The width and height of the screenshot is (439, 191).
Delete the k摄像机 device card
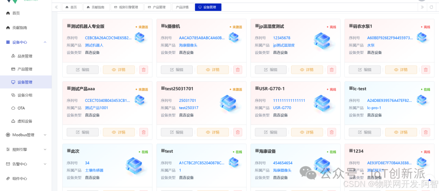238,70
